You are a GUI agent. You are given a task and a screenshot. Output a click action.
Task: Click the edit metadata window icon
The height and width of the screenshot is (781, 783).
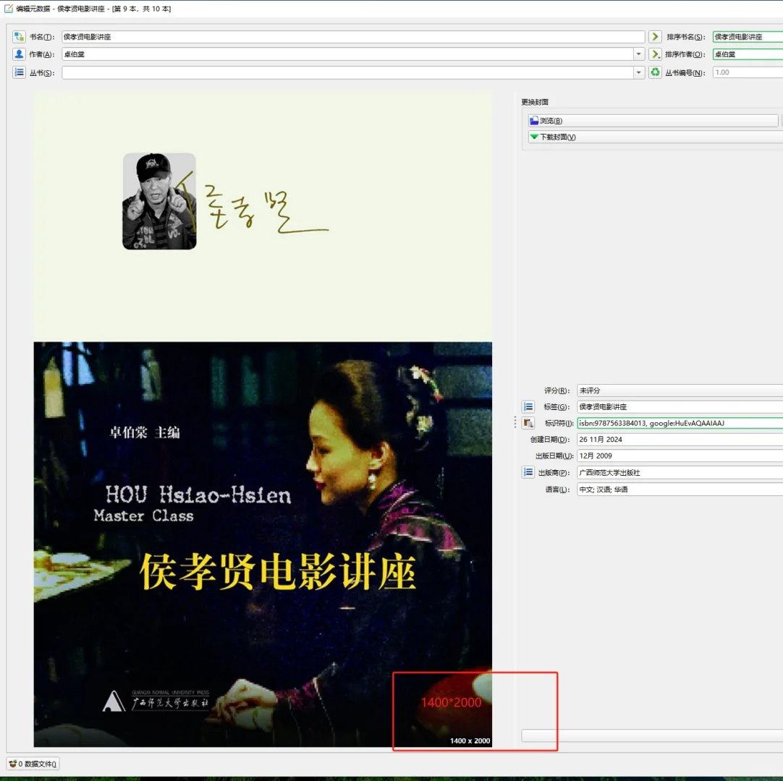click(x=9, y=9)
